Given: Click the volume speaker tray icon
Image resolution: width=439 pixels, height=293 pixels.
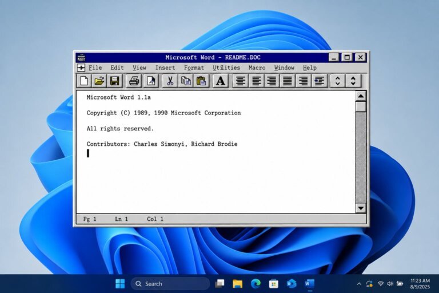Looking at the screenshot, I should pos(390,284).
